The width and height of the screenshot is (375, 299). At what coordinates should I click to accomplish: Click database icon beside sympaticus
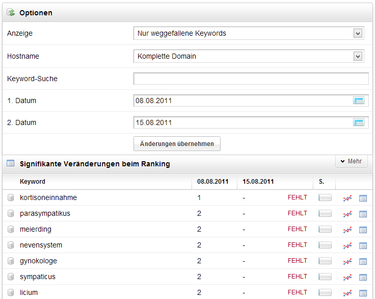click(x=11, y=277)
